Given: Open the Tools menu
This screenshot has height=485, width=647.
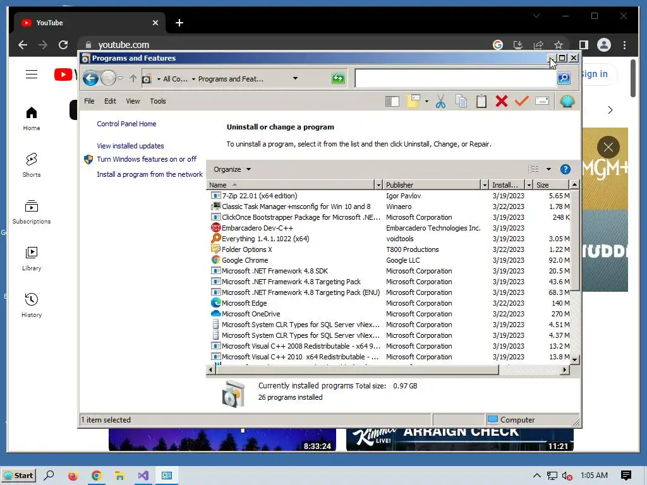Looking at the screenshot, I should pos(158,101).
